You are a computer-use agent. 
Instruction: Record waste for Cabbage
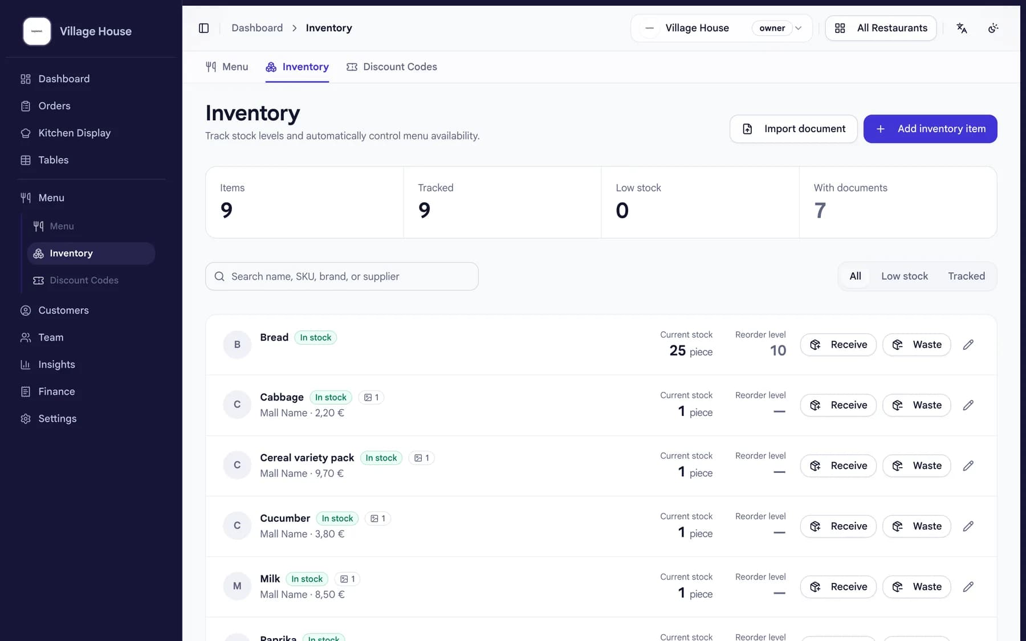[917, 405]
